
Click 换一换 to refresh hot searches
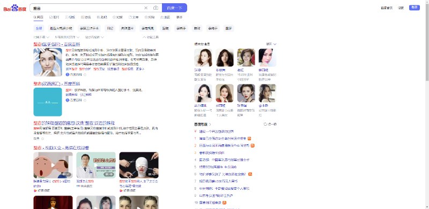click(x=270, y=124)
